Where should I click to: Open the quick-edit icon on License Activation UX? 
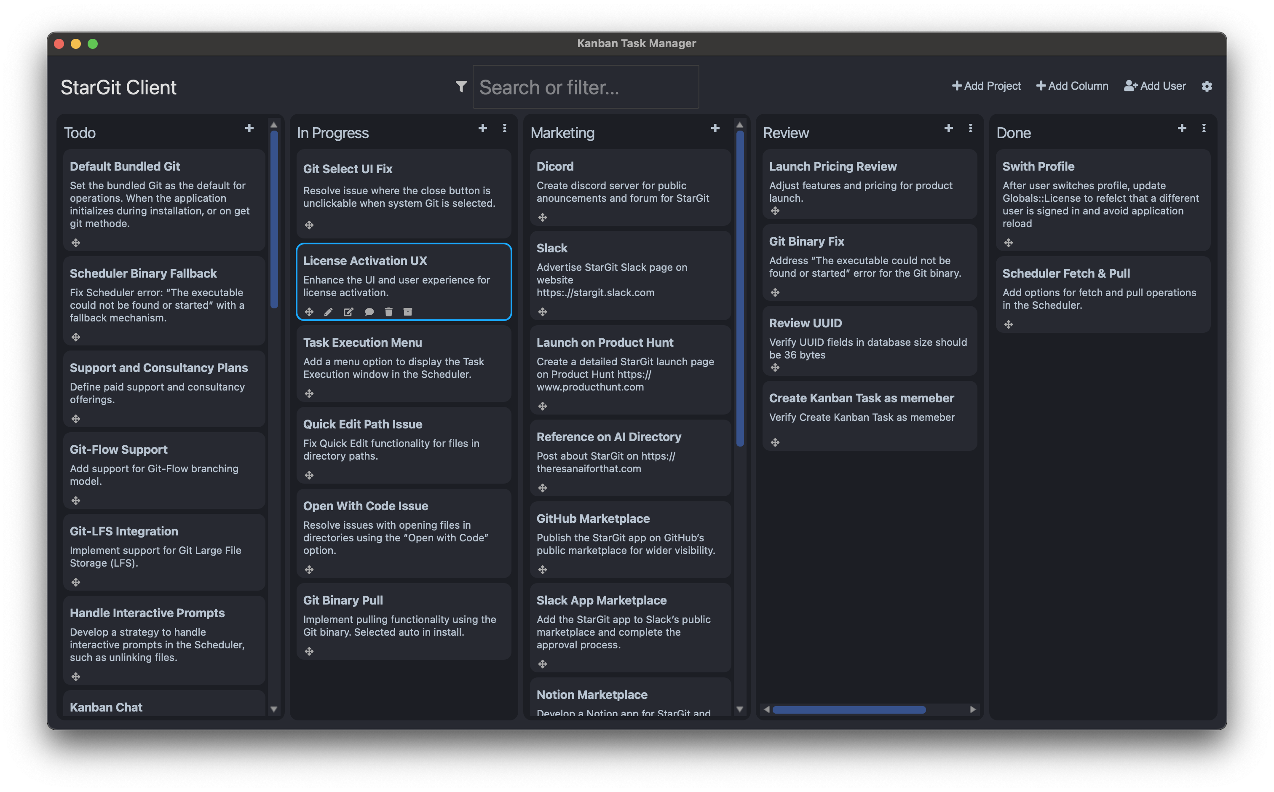(348, 312)
